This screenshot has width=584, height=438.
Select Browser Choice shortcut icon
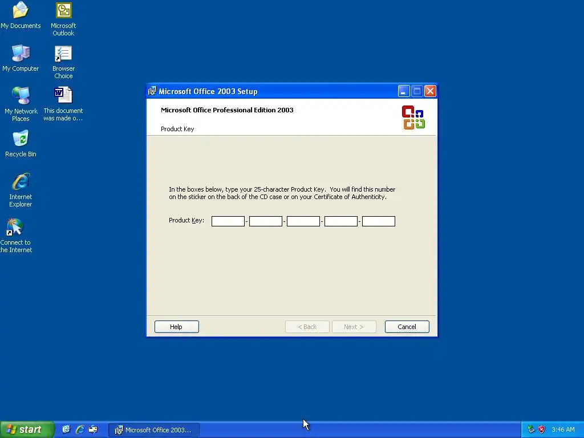(x=63, y=62)
